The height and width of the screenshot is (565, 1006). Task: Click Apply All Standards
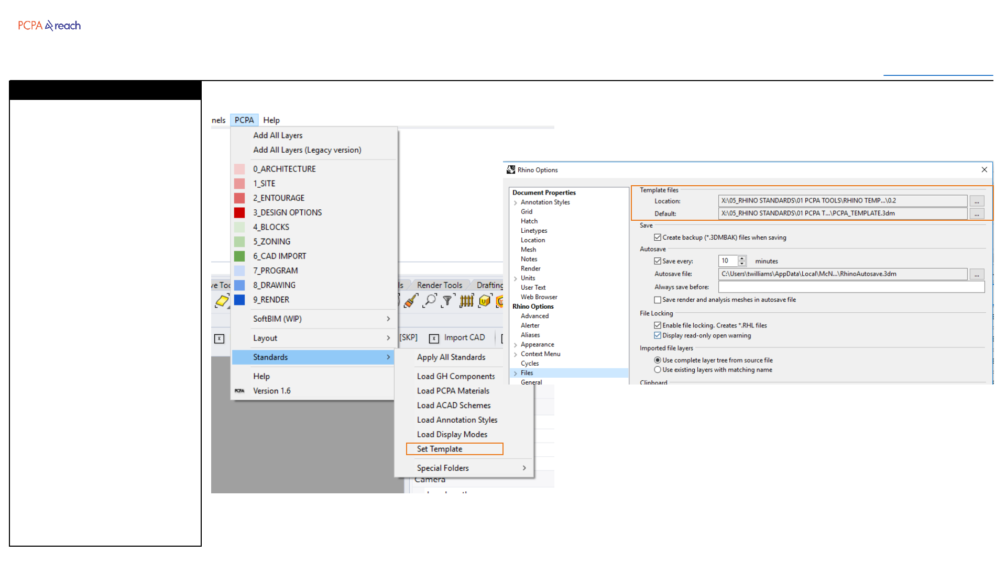[451, 357]
